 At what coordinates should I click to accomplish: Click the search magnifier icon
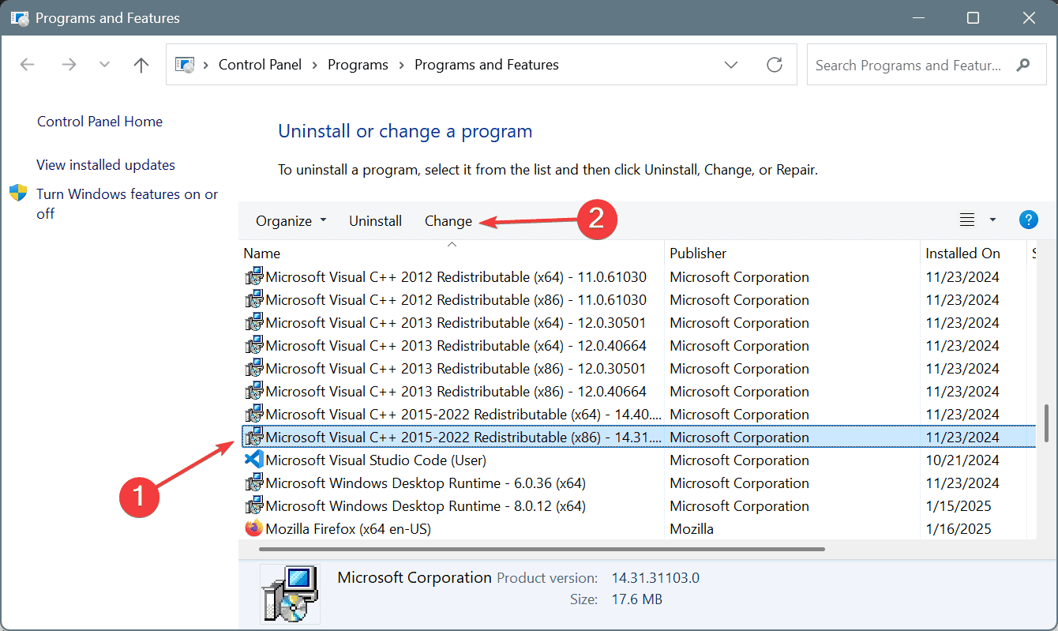(x=1022, y=65)
